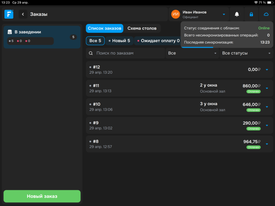
Task: Click "Оплачен" badge on order #8
Action: [254, 147]
